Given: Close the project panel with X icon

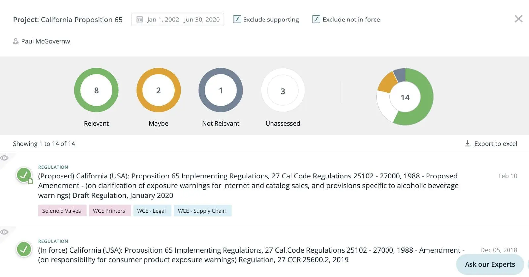Looking at the screenshot, I should (x=518, y=19).
